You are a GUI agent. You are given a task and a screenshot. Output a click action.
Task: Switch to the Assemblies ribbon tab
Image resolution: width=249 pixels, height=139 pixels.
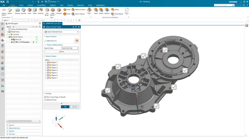(41, 5)
